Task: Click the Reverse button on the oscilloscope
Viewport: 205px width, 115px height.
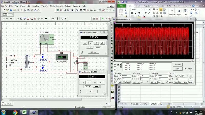Action: pos(177,65)
